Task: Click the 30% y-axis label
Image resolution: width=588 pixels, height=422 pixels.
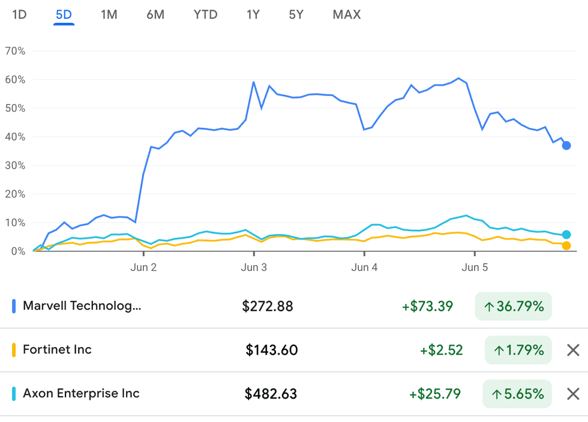Action: point(15,166)
